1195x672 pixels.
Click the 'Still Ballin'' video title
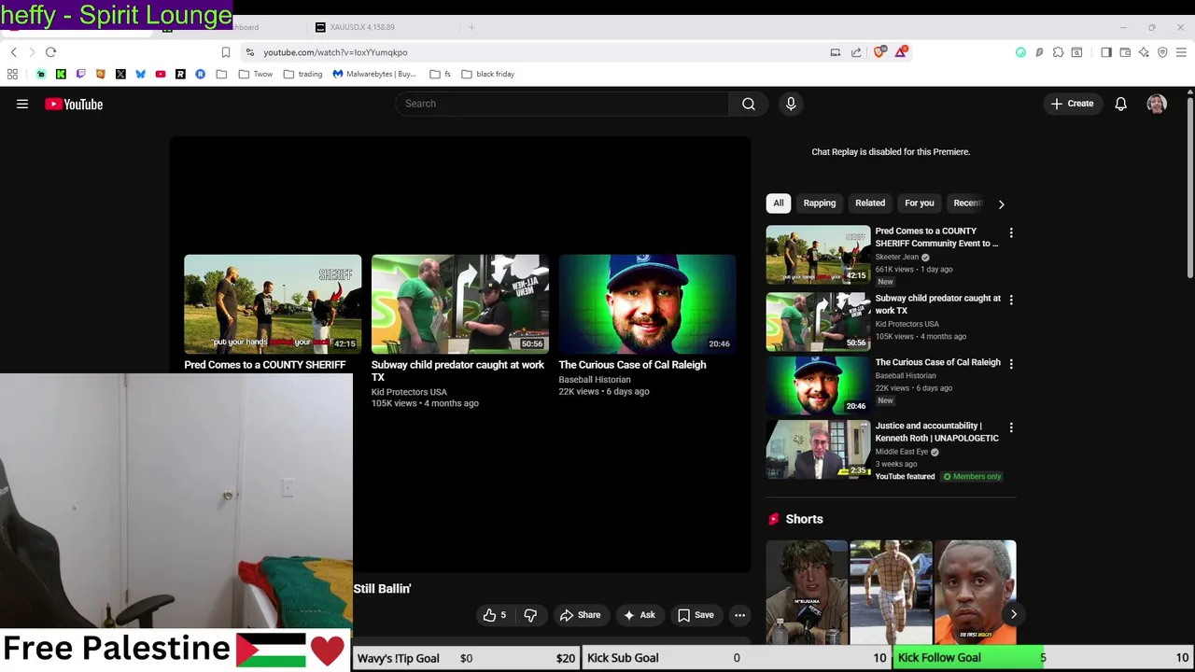point(382,589)
